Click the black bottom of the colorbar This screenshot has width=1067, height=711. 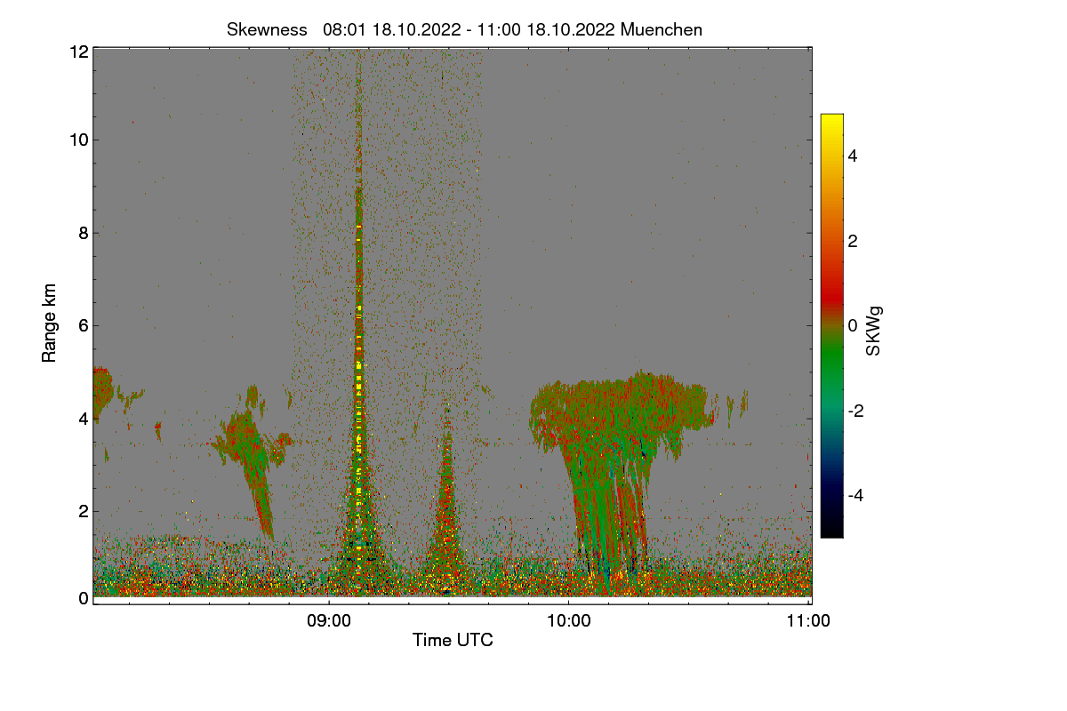[x=831, y=531]
